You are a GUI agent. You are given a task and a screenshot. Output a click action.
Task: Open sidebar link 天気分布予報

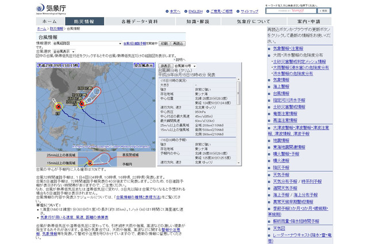pos(285,182)
